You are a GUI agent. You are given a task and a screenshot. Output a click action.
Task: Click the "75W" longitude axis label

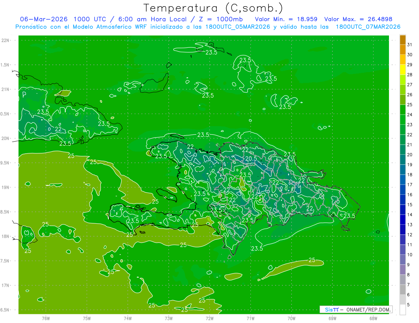pos(87,318)
